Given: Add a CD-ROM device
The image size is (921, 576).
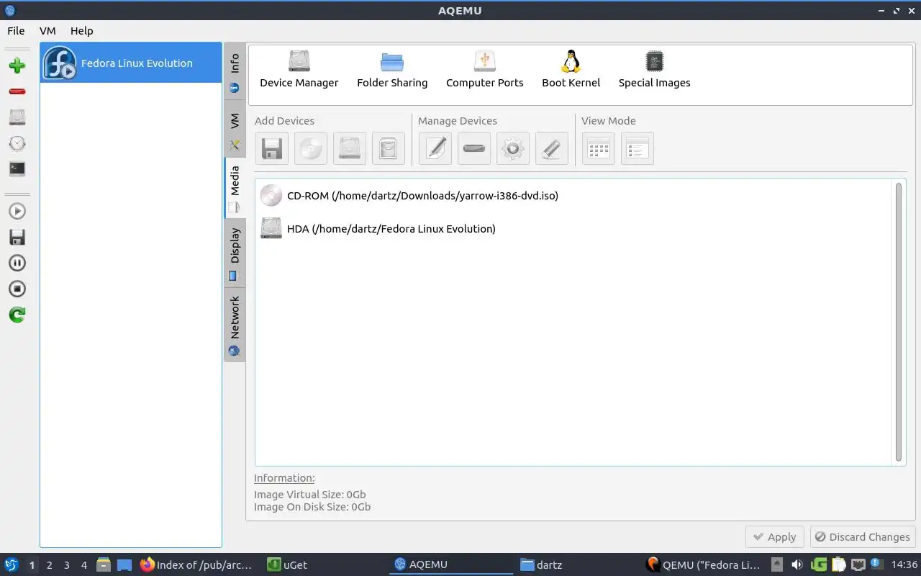Looking at the screenshot, I should coord(311,148).
